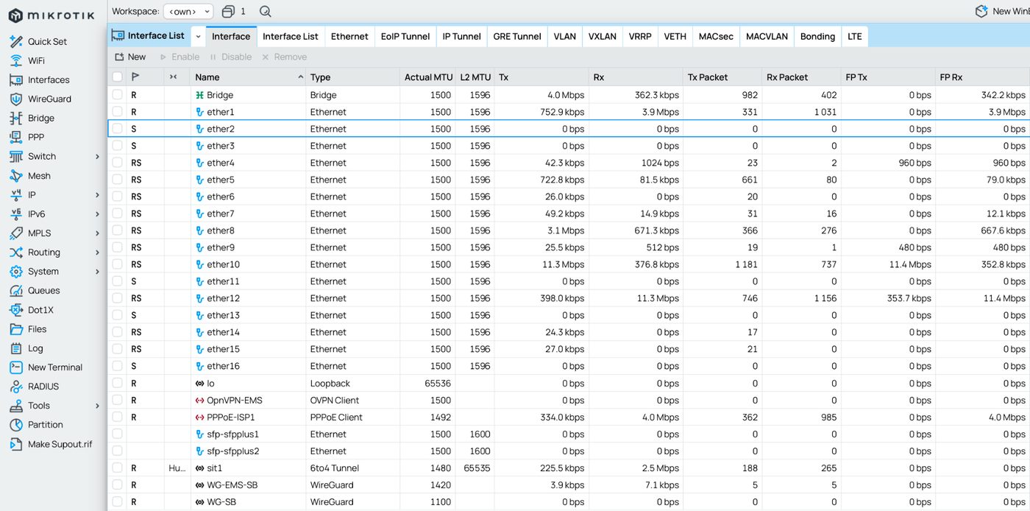The width and height of the screenshot is (1030, 511).
Task: Toggle the select-all checkbox in header
Action: pos(118,77)
